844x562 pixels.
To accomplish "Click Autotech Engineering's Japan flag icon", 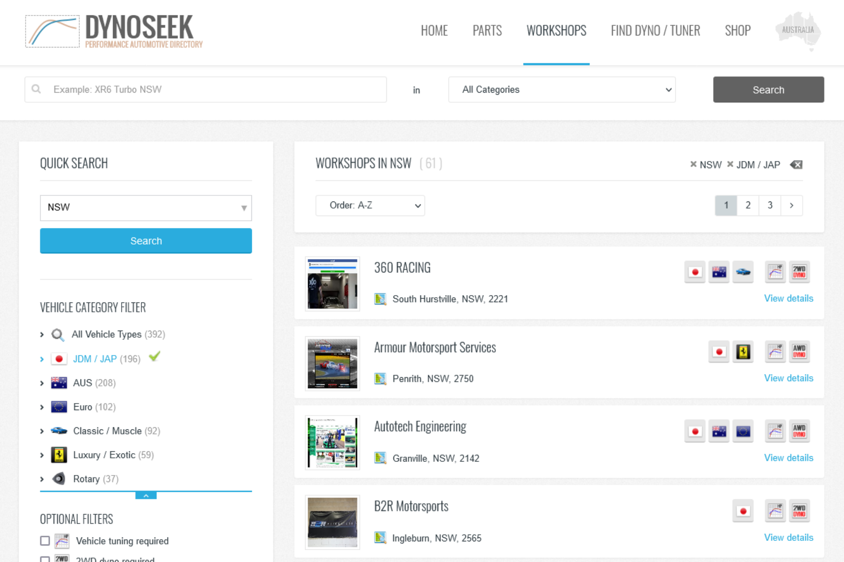I will click(x=695, y=432).
